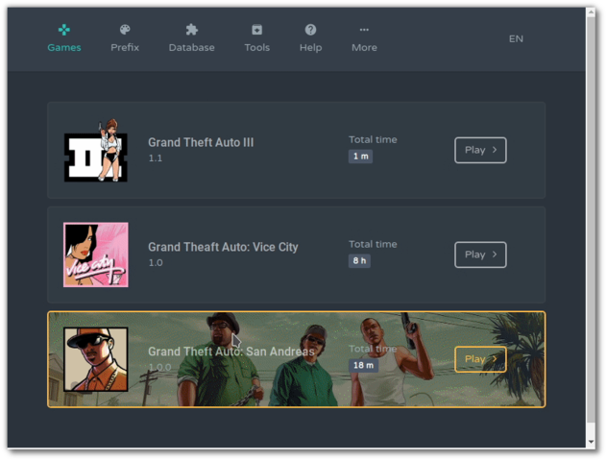Screen dimensions: 607x461
Task: Click the '18 m' total time badge
Action: [363, 365]
